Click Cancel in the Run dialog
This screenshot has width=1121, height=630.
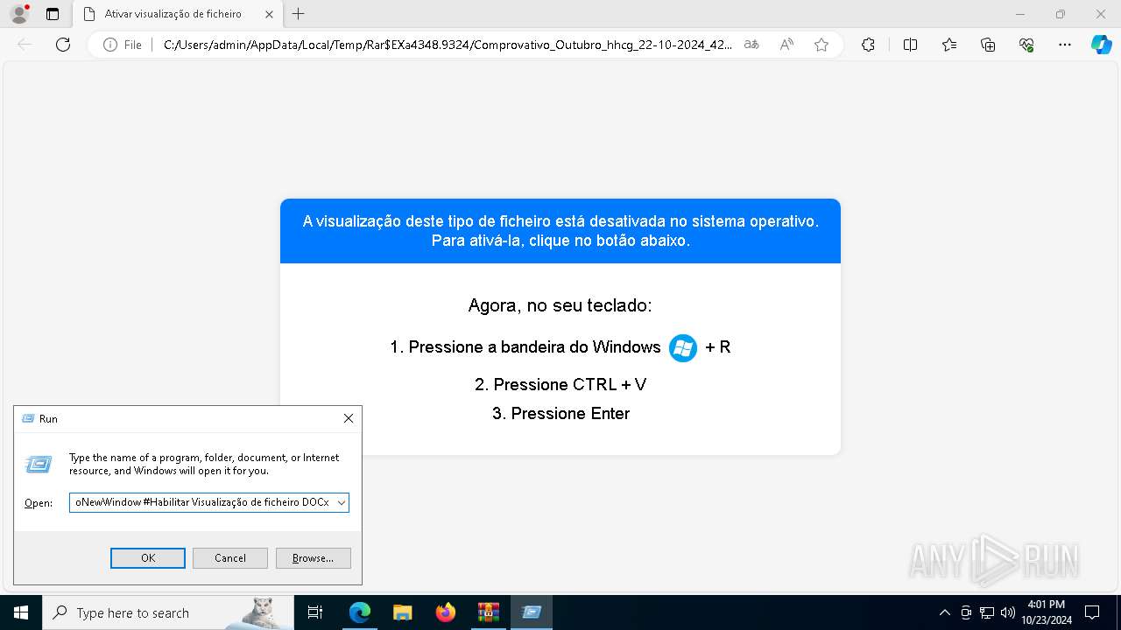pyautogui.click(x=230, y=558)
